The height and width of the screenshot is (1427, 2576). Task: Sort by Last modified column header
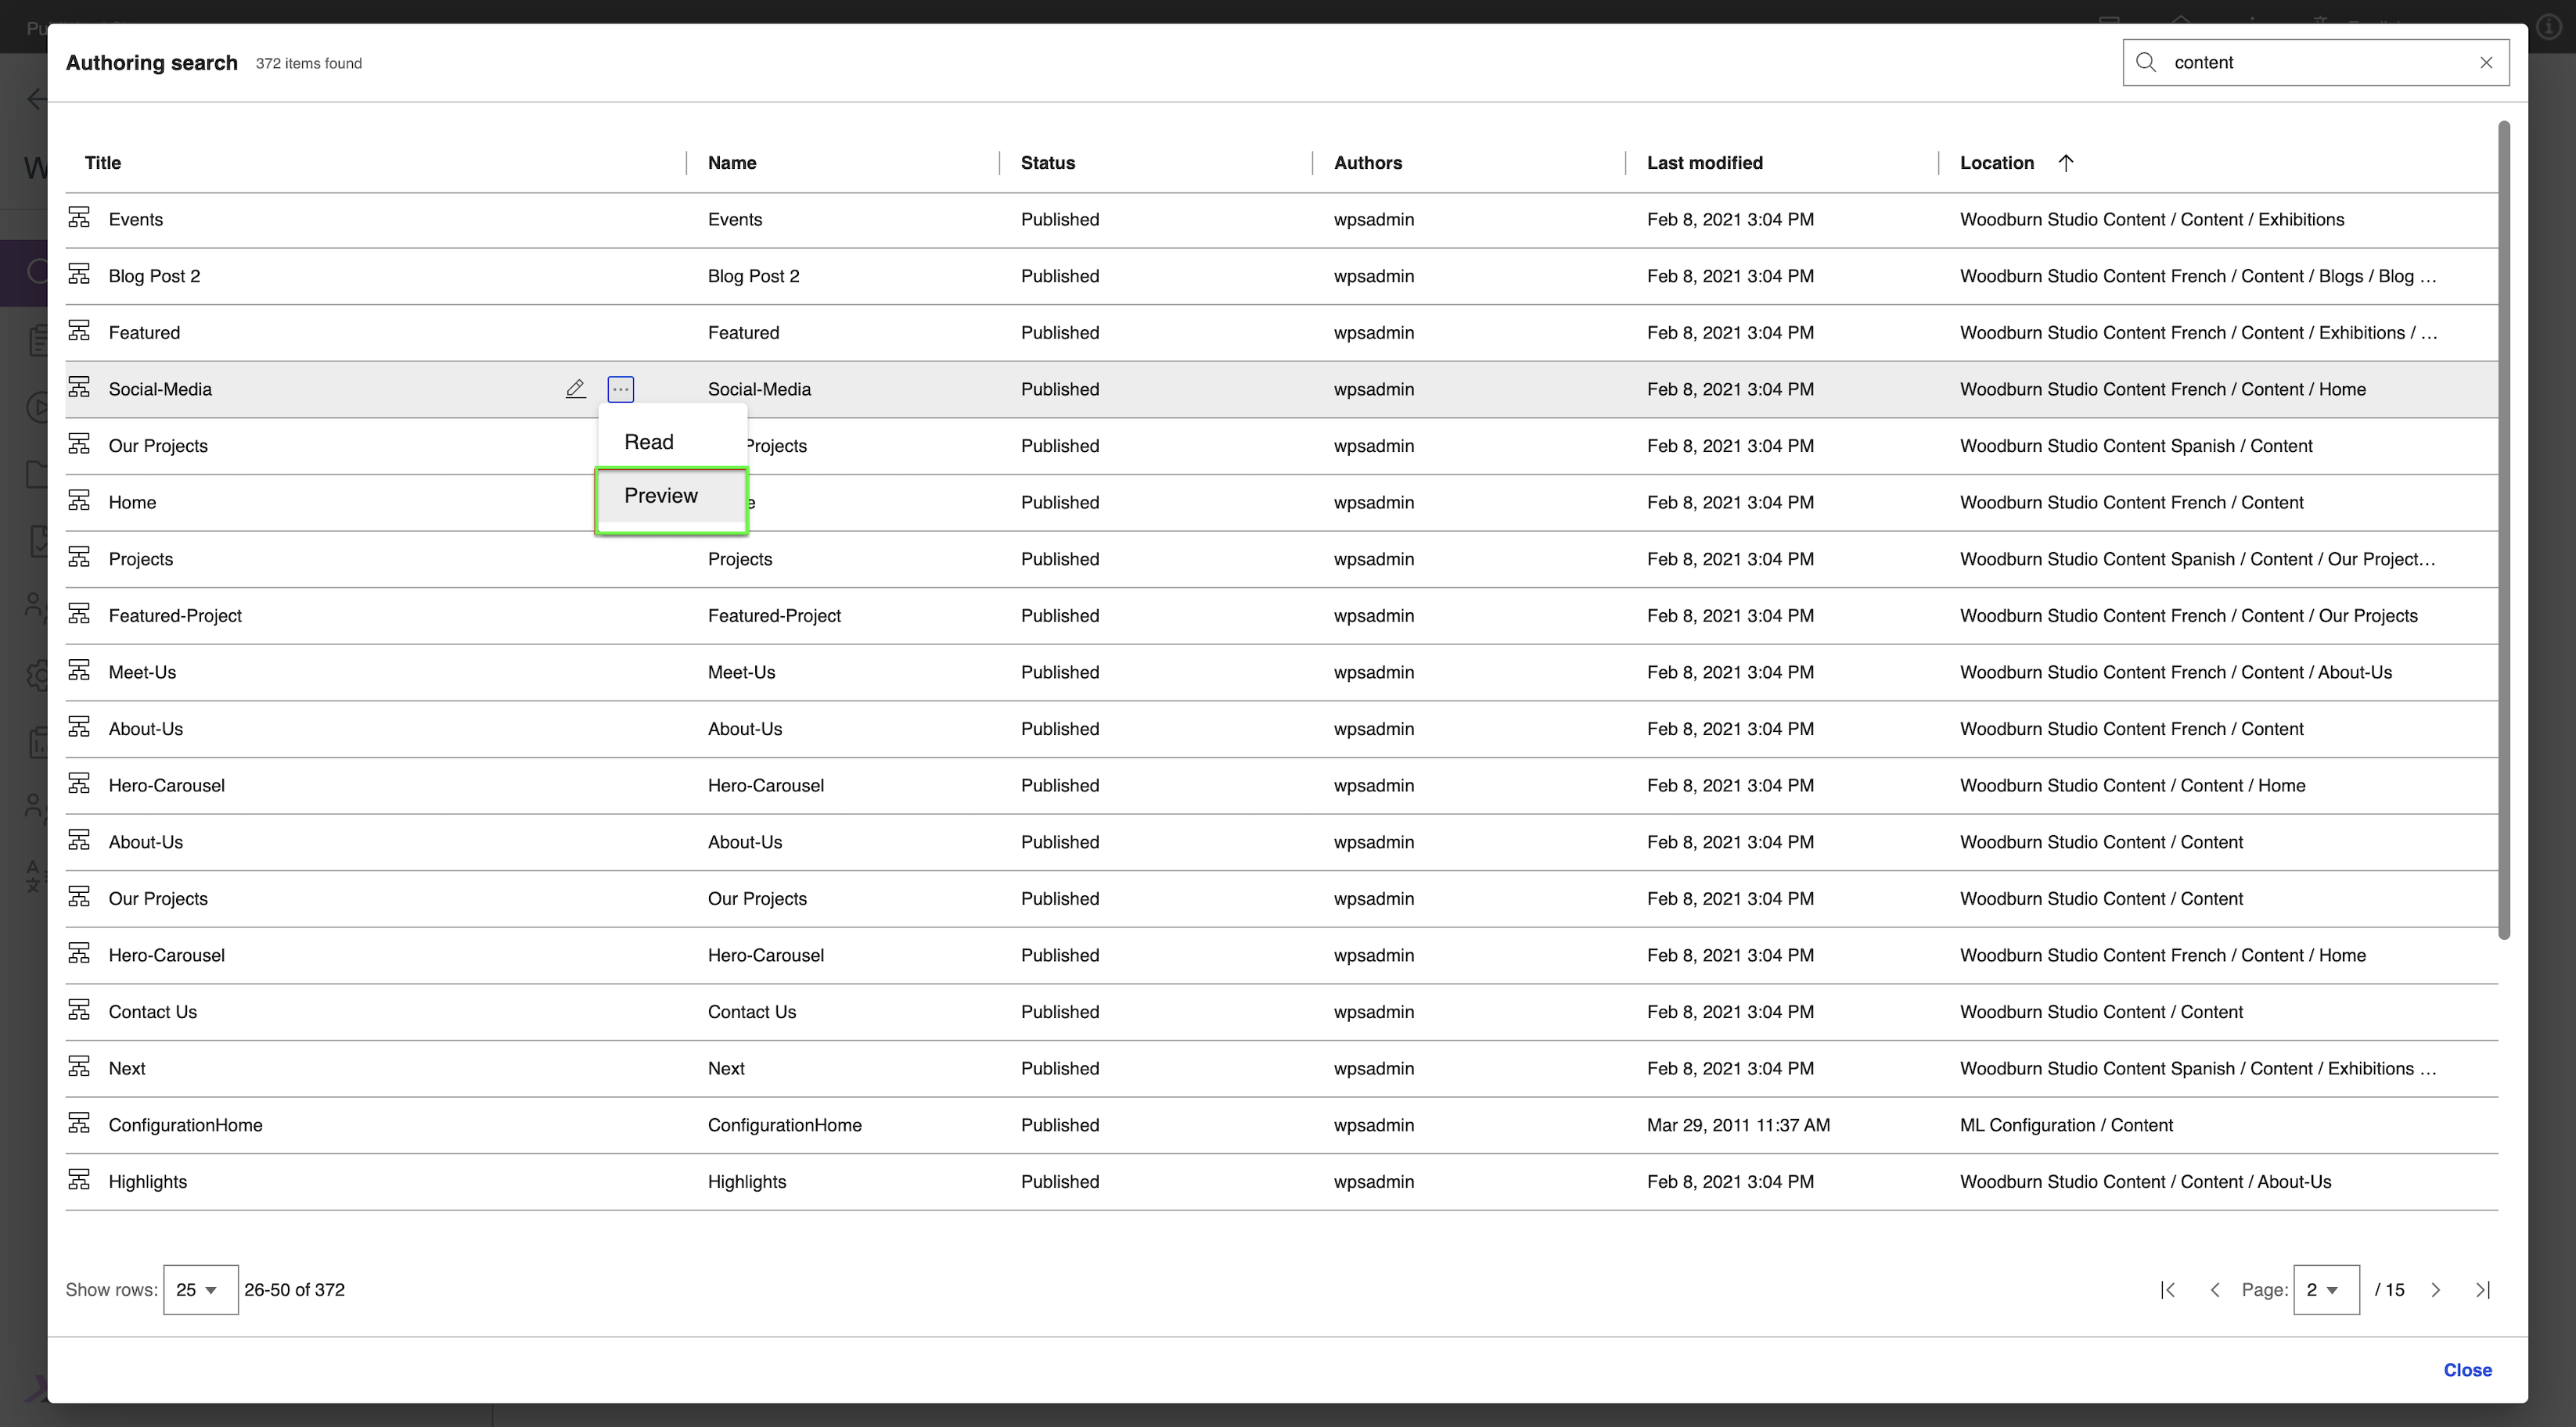[x=1704, y=163]
